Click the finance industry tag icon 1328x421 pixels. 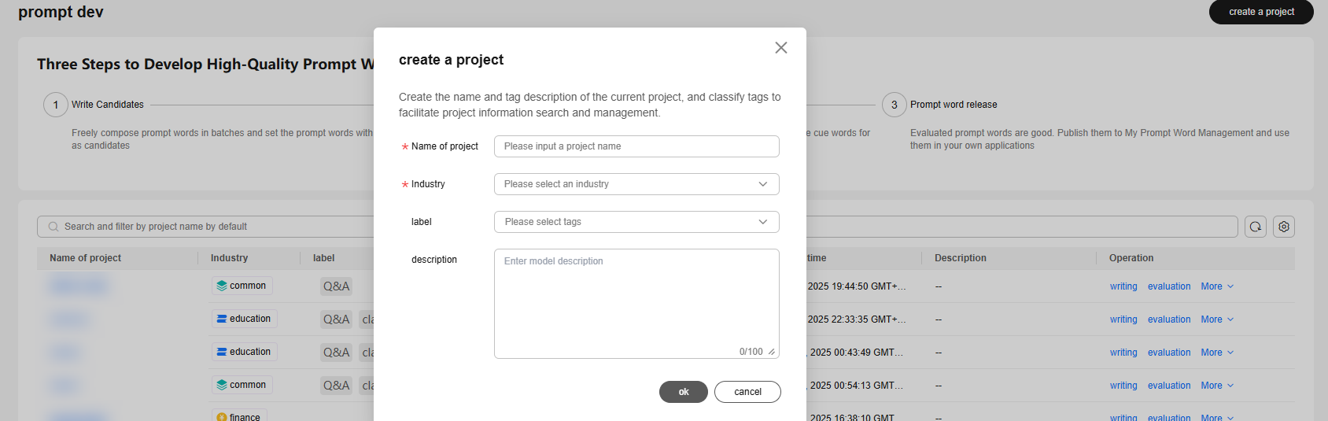coord(222,417)
